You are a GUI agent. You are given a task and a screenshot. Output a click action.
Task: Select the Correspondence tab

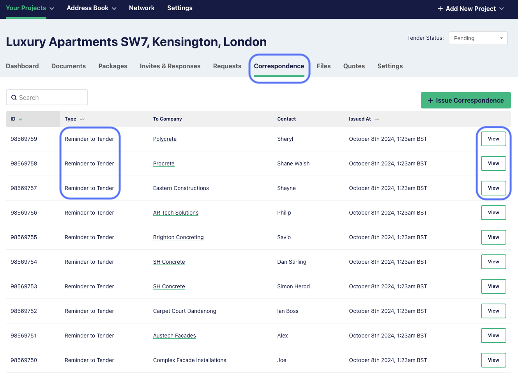point(279,66)
